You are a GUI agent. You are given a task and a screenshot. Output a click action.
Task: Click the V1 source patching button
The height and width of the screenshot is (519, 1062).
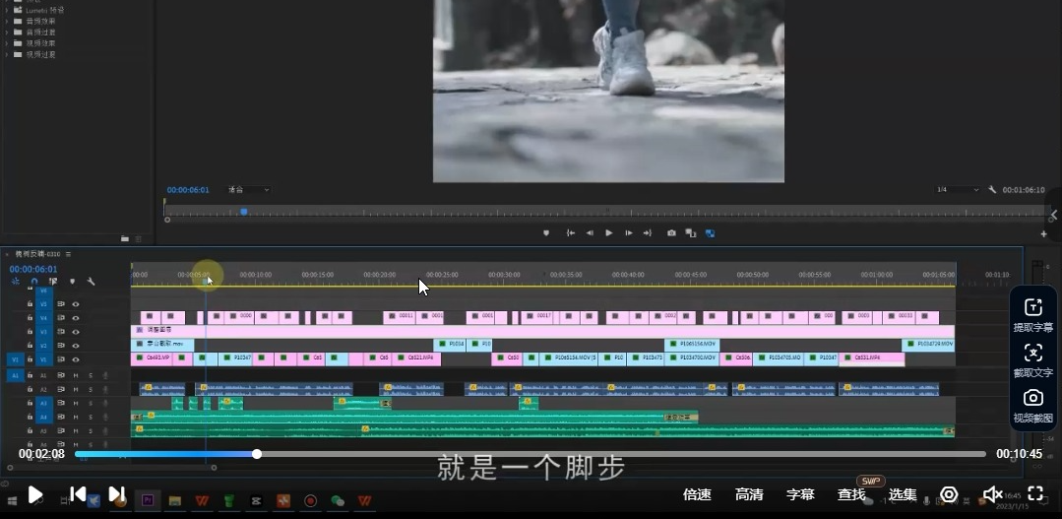(15, 359)
